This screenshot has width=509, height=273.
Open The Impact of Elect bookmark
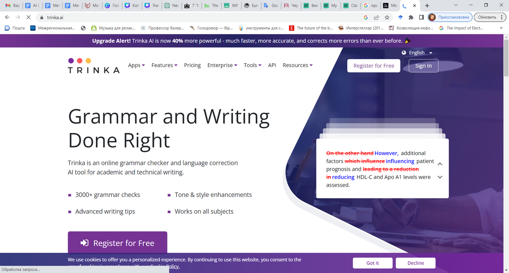(461, 28)
